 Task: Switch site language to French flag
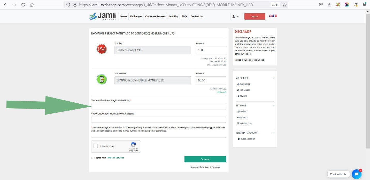pyautogui.click(x=275, y=16)
